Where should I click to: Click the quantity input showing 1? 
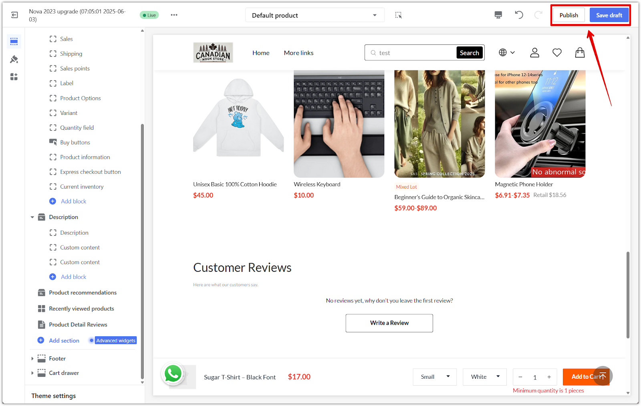[535, 377]
